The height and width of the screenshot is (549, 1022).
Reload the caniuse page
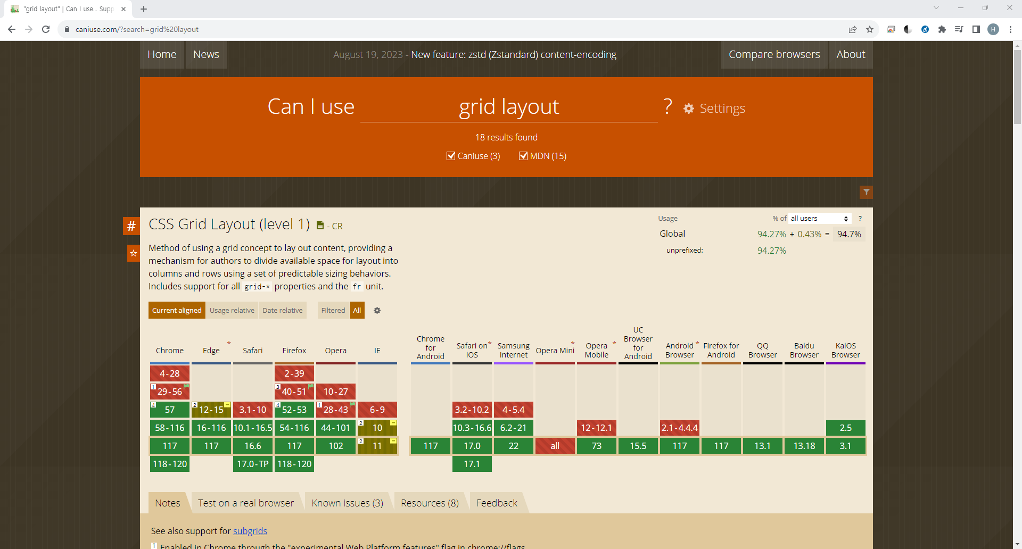pos(46,29)
